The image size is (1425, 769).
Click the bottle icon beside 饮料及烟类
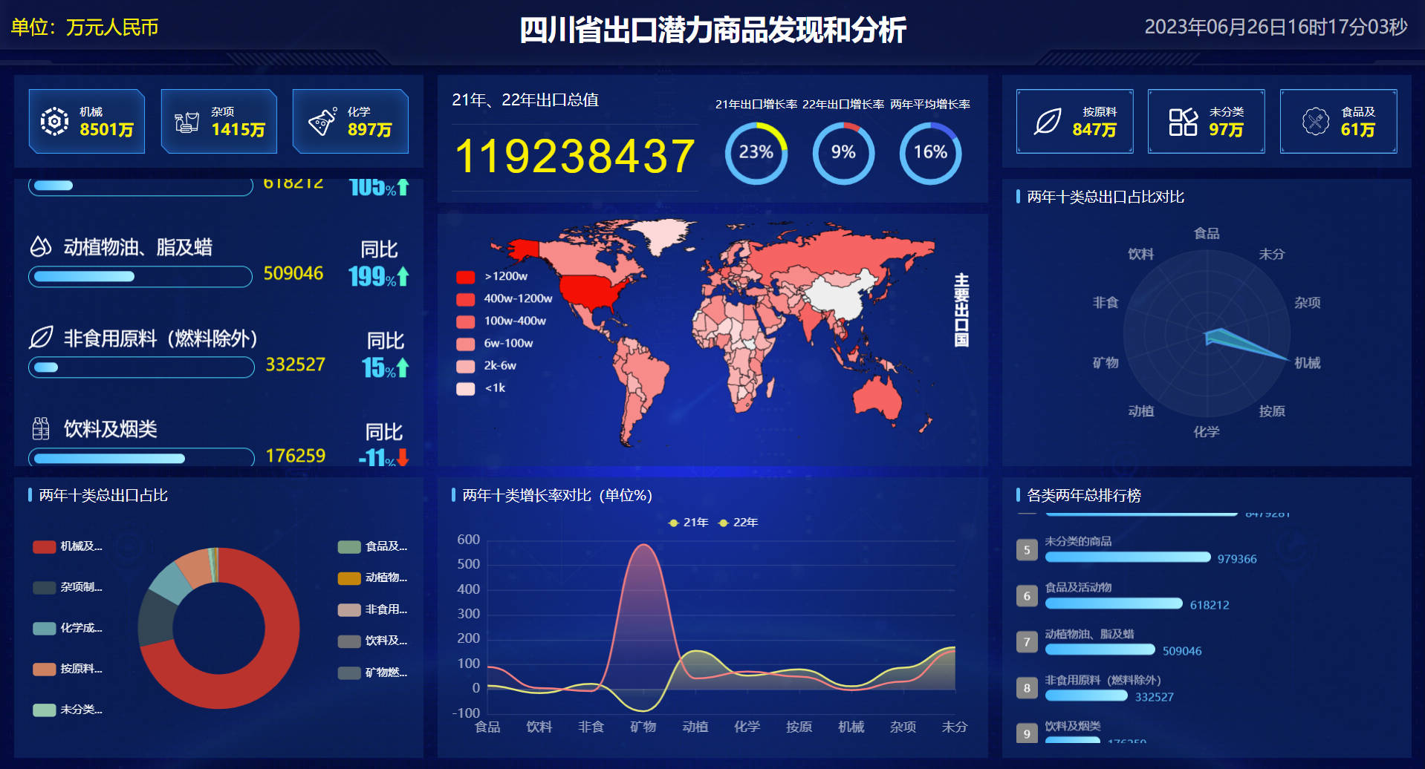coord(41,428)
